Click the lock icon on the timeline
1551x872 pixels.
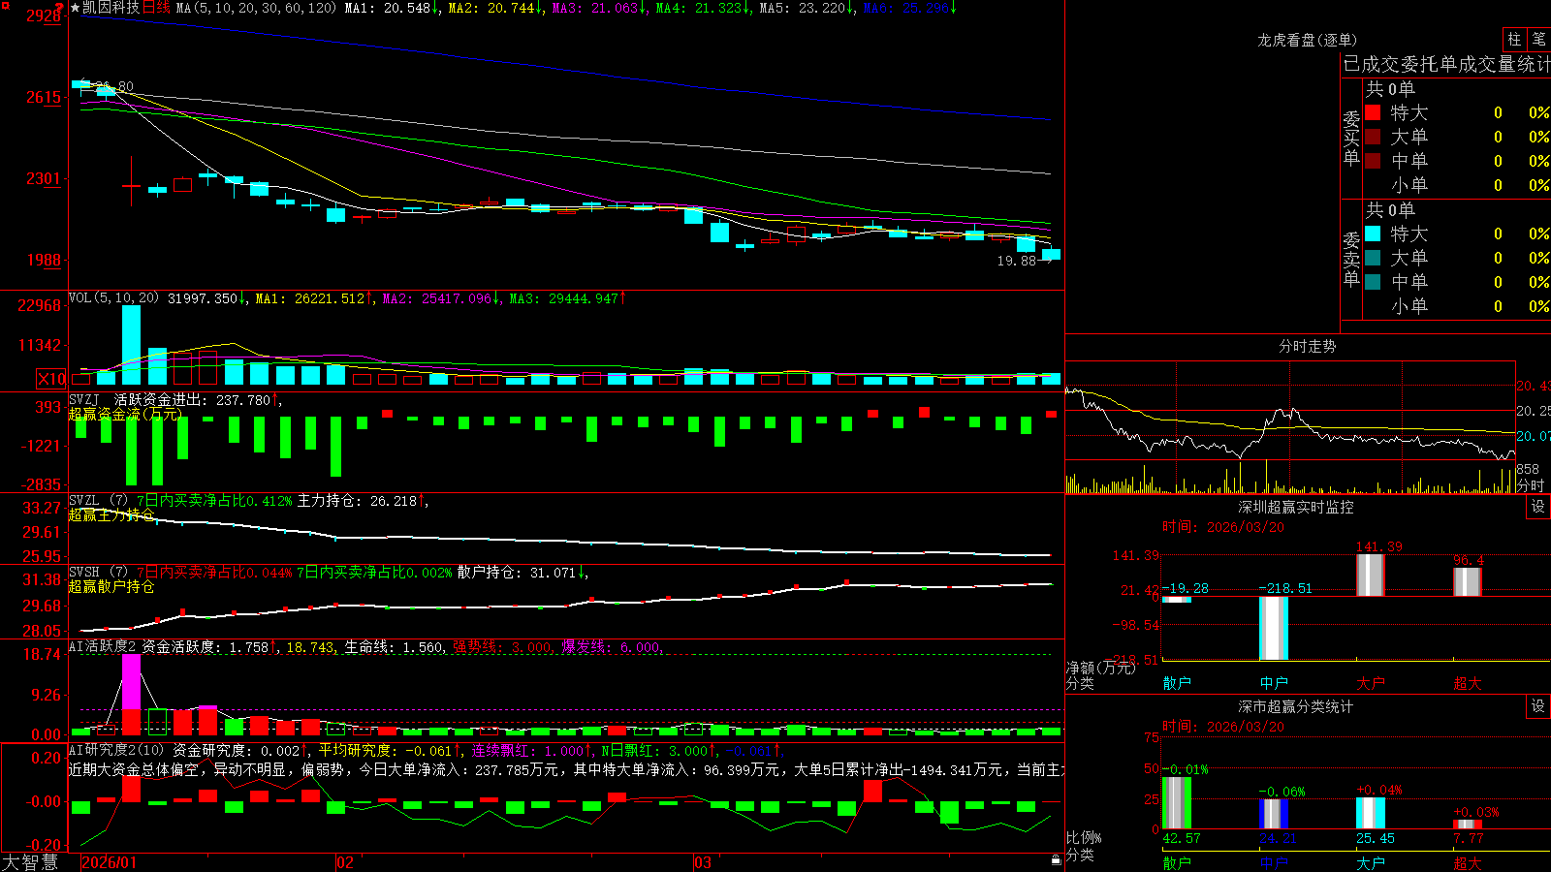[x=1057, y=860]
